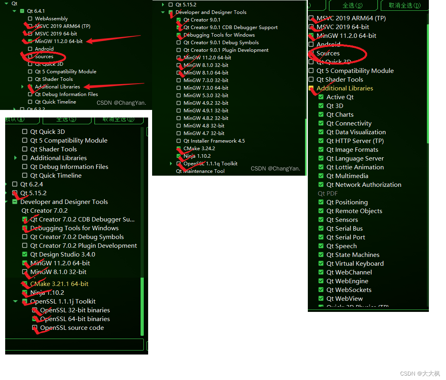Toggle OpenSSL 64-bit binaries checkbox
Screen dimensions: 446x380
point(35,319)
